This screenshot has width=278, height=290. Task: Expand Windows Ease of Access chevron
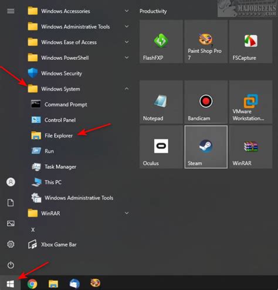pyautogui.click(x=127, y=42)
